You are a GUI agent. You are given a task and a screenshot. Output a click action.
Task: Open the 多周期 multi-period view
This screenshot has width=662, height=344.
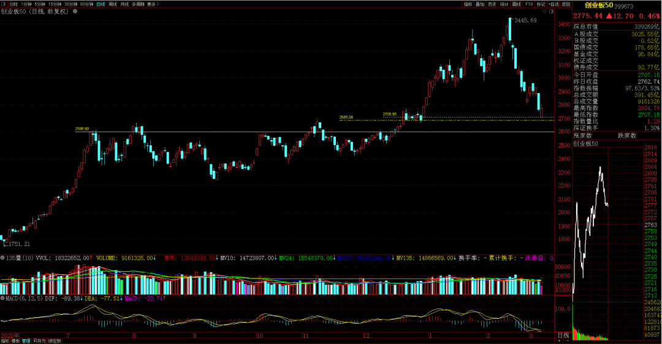138,4
